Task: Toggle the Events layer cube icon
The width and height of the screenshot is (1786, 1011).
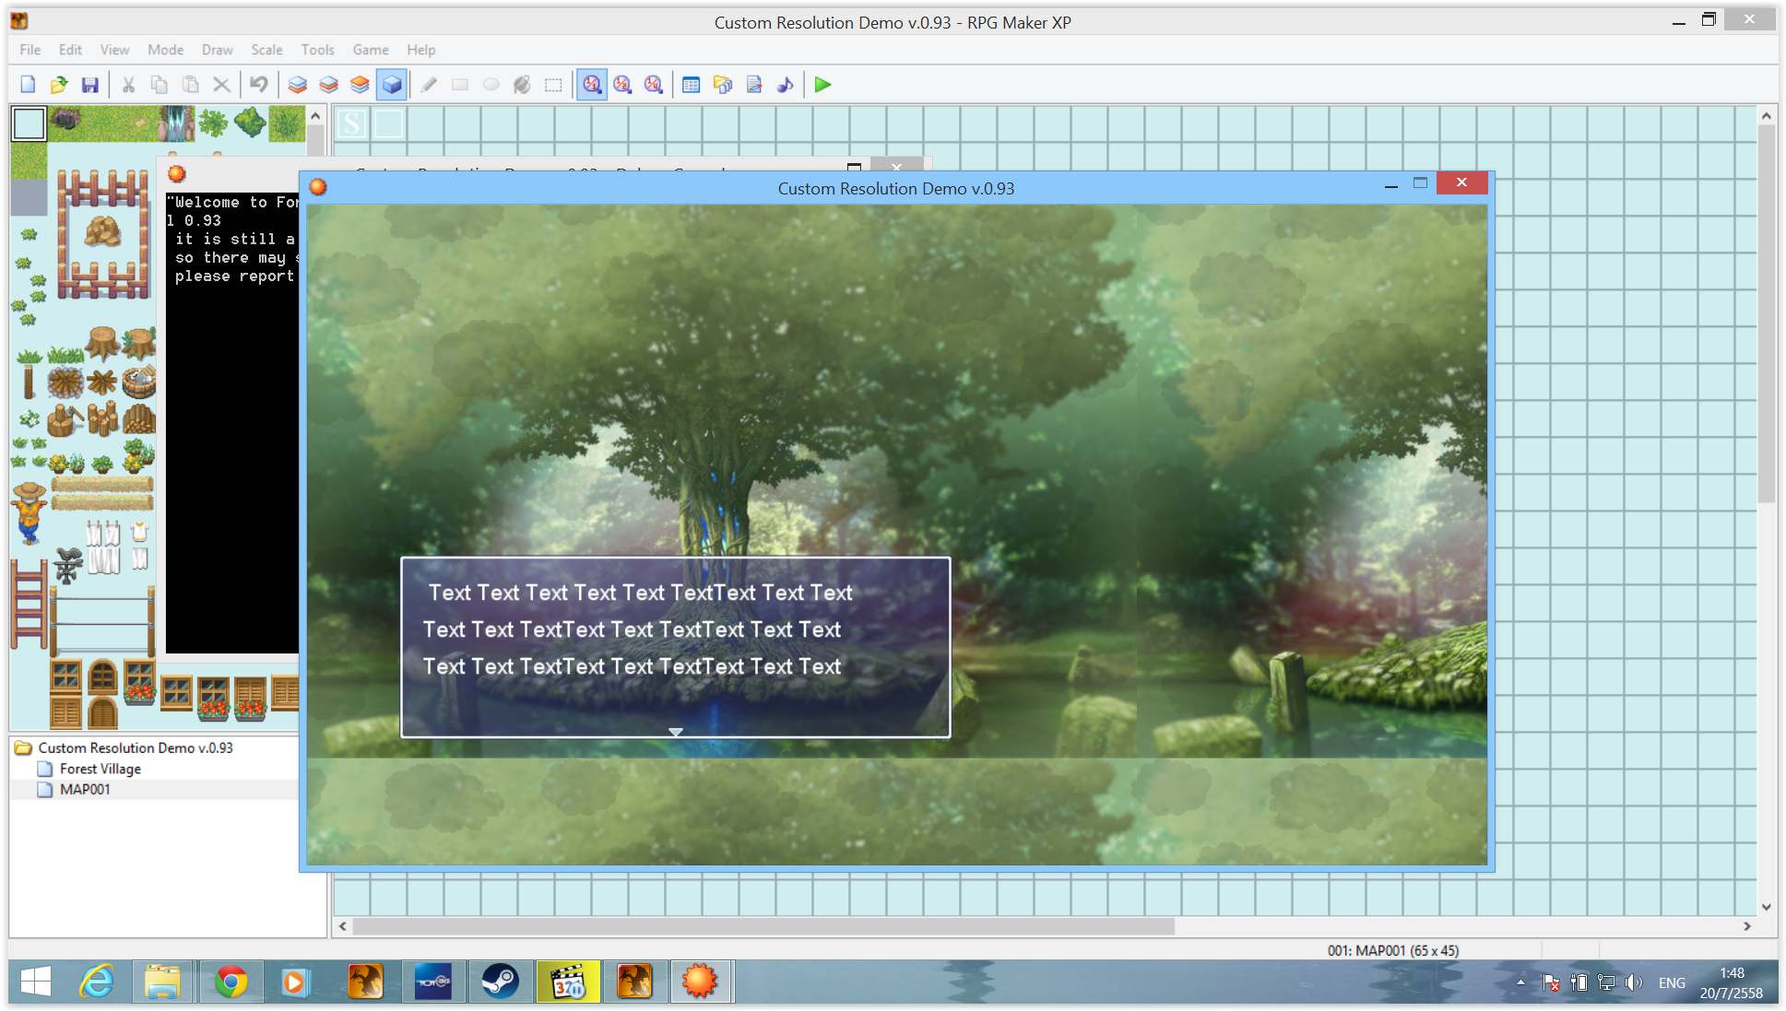Action: click(x=392, y=85)
